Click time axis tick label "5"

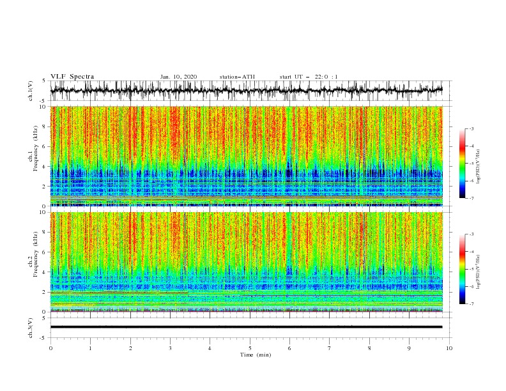tap(250, 348)
